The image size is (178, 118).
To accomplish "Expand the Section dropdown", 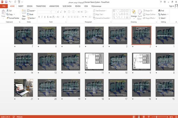I will point(31,18).
